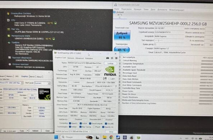Switch to the Memory tab in CPU-Z
This screenshot has width=213, height=140.
[9, 76]
